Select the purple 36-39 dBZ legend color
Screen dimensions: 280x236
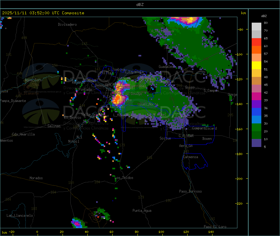point(256,104)
